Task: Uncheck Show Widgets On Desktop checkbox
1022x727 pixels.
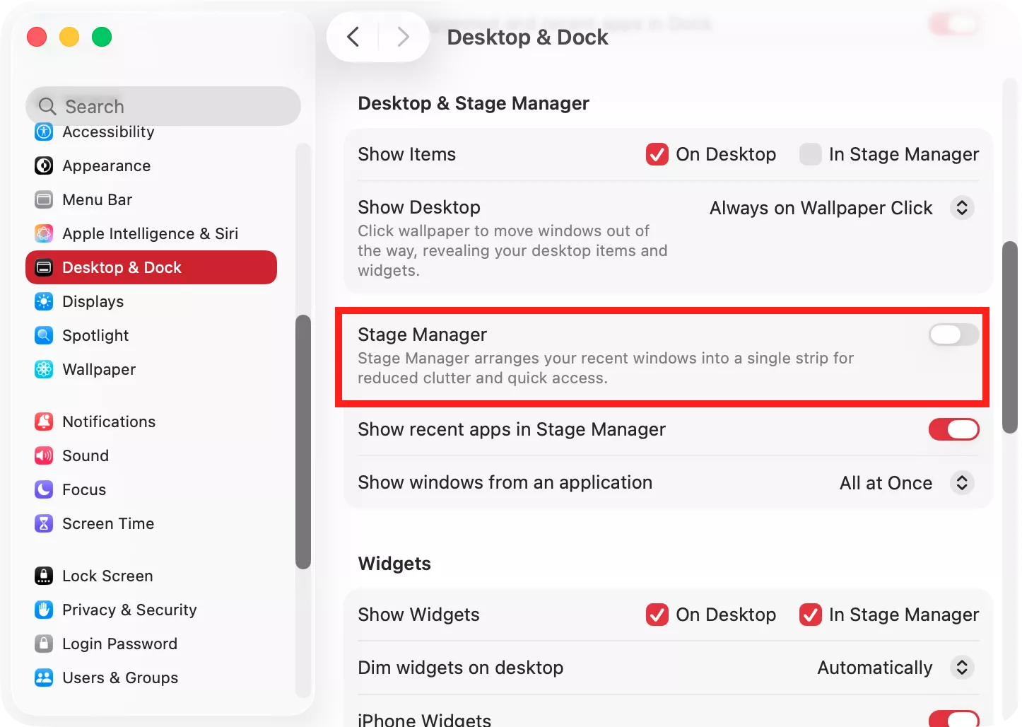Action: 657,615
